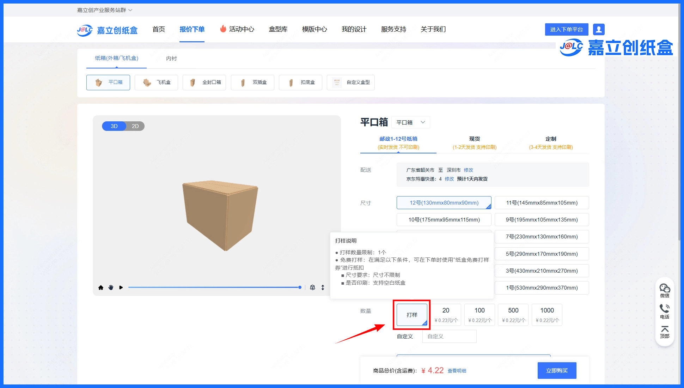The image size is (684, 388).
Task: Click the back-to-top 顶部 icon
Action: point(664,329)
